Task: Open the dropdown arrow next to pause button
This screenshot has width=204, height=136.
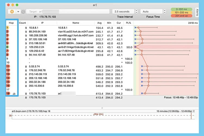Action: pyautogui.click(x=18, y=12)
